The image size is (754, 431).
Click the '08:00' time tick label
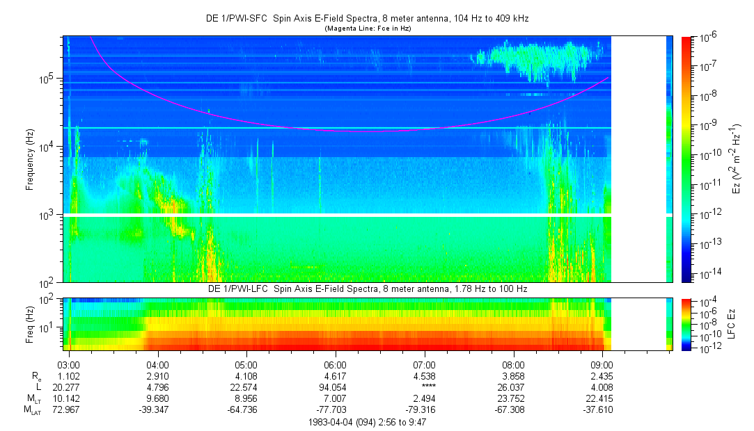pyautogui.click(x=514, y=365)
